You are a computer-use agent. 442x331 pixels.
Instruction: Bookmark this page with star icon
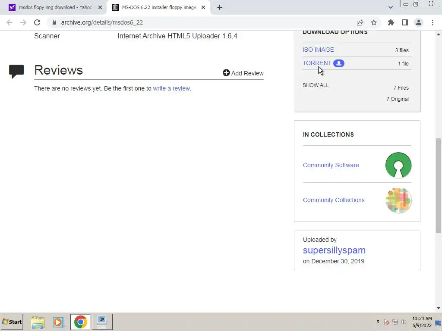click(x=374, y=22)
